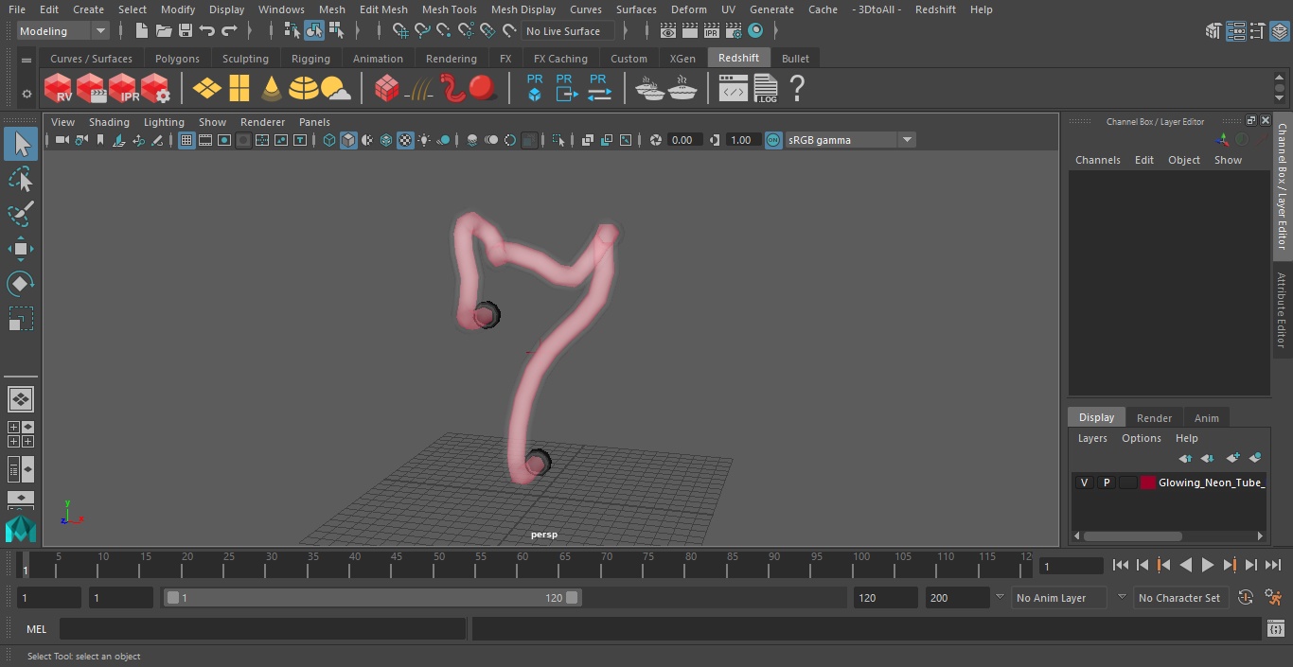Viewport: 1293px width, 667px height.
Task: Open first Redshift proxy PR icon
Action: (535, 88)
